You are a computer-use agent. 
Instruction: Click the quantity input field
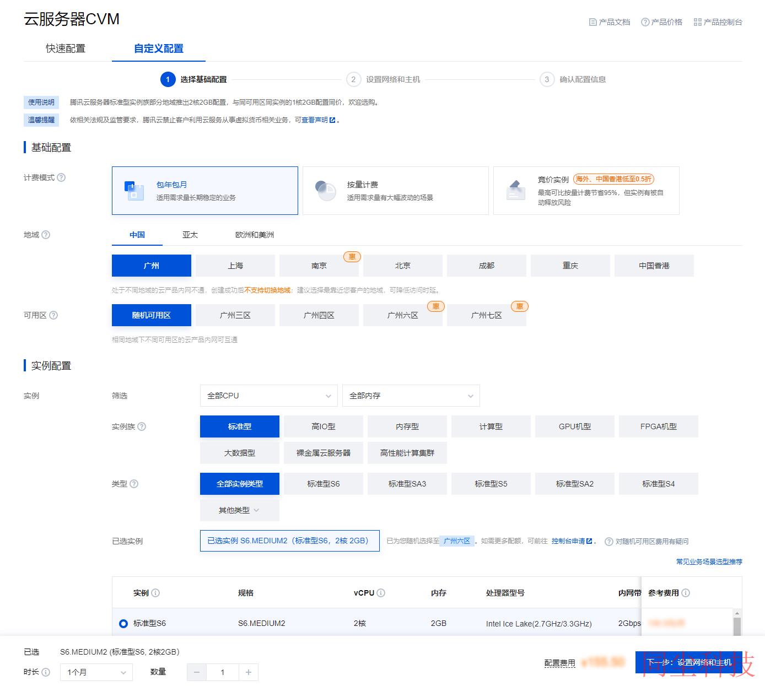(223, 672)
